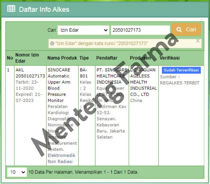210x184 pixels.
Task: Dismiss the search filter notice with the X
Action: coord(197,40)
